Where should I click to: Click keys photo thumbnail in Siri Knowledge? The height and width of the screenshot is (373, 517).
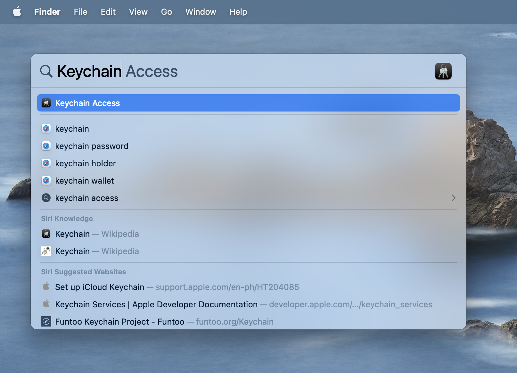46,251
